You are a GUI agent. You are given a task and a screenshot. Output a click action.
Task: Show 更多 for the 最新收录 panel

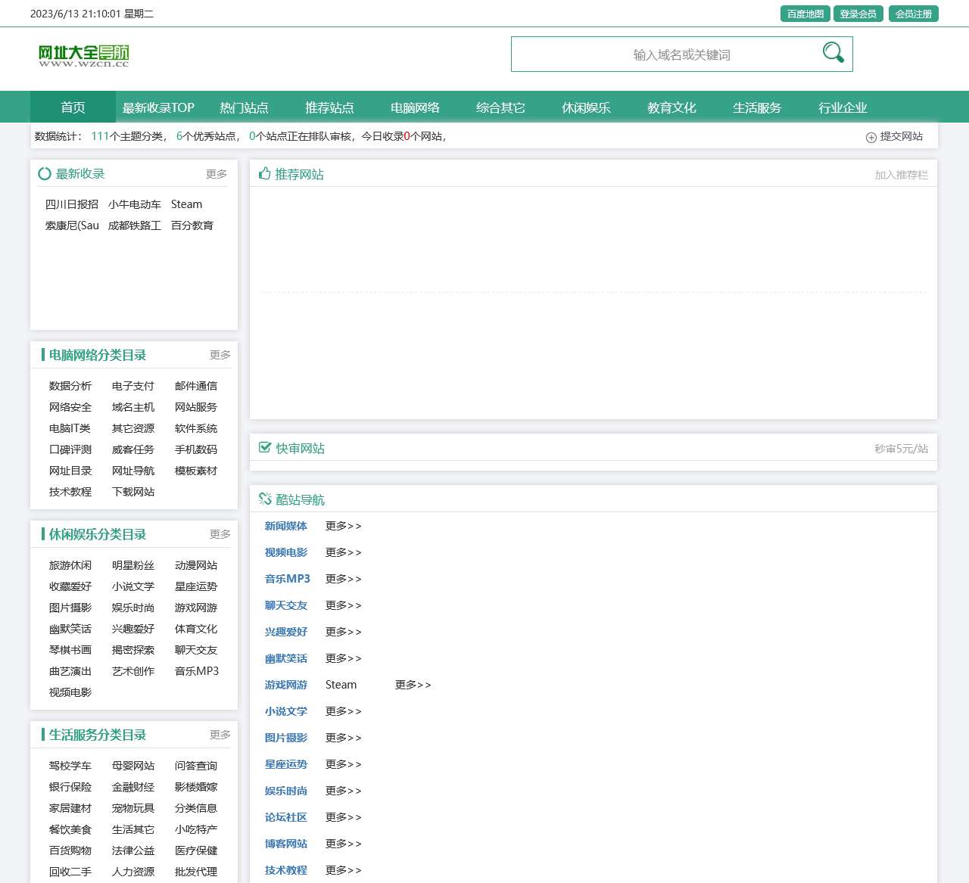coord(216,174)
